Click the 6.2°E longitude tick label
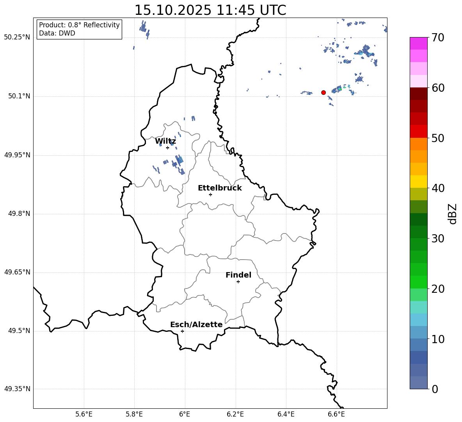 [235, 414]
